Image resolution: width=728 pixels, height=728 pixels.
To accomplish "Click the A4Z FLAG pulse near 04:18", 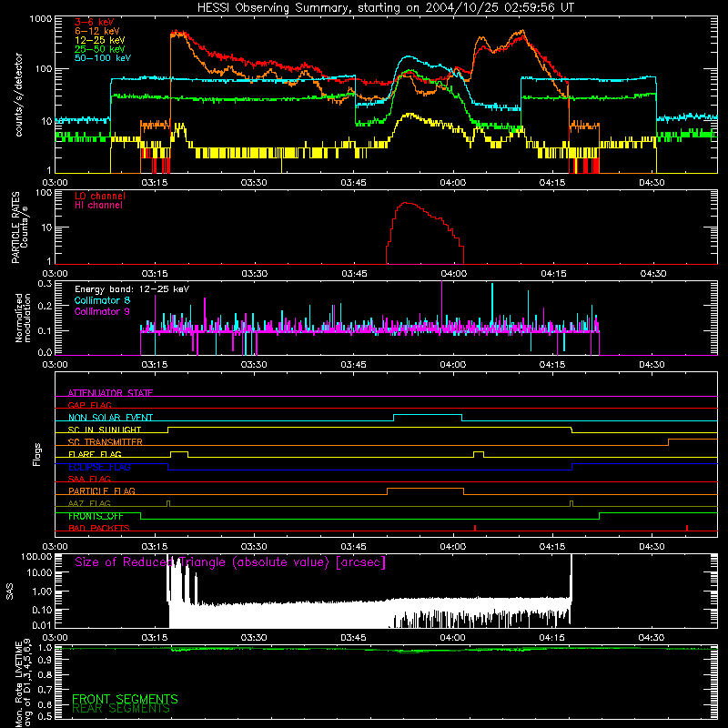I will tap(571, 503).
